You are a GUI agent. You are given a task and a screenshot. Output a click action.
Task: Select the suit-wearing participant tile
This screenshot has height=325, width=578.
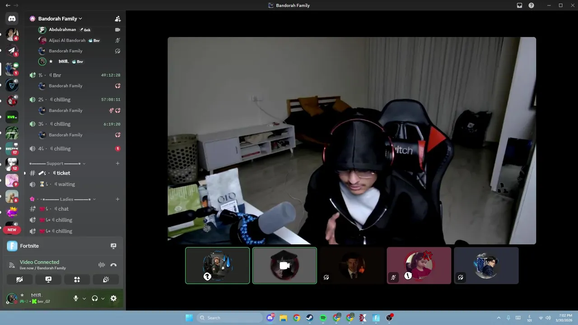[352, 265]
